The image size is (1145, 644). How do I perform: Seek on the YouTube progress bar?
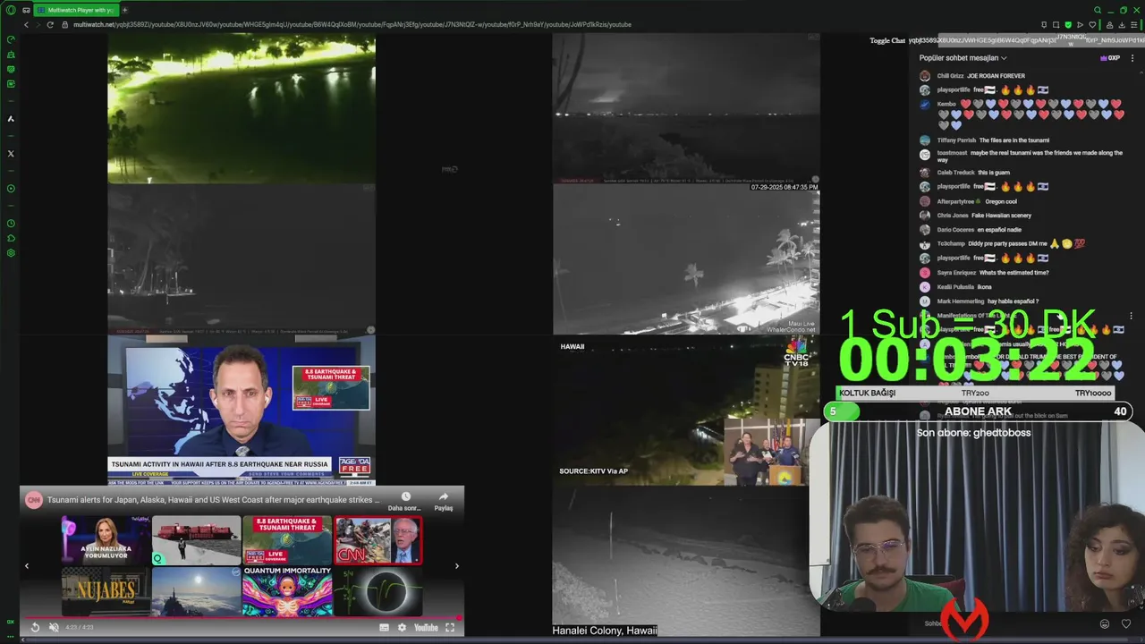tap(242, 617)
